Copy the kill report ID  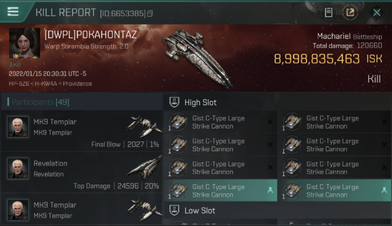point(150,13)
